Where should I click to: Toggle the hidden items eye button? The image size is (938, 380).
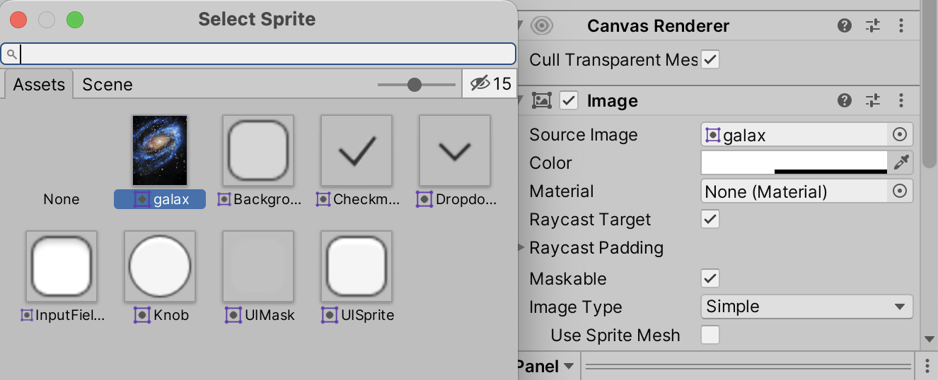click(490, 84)
